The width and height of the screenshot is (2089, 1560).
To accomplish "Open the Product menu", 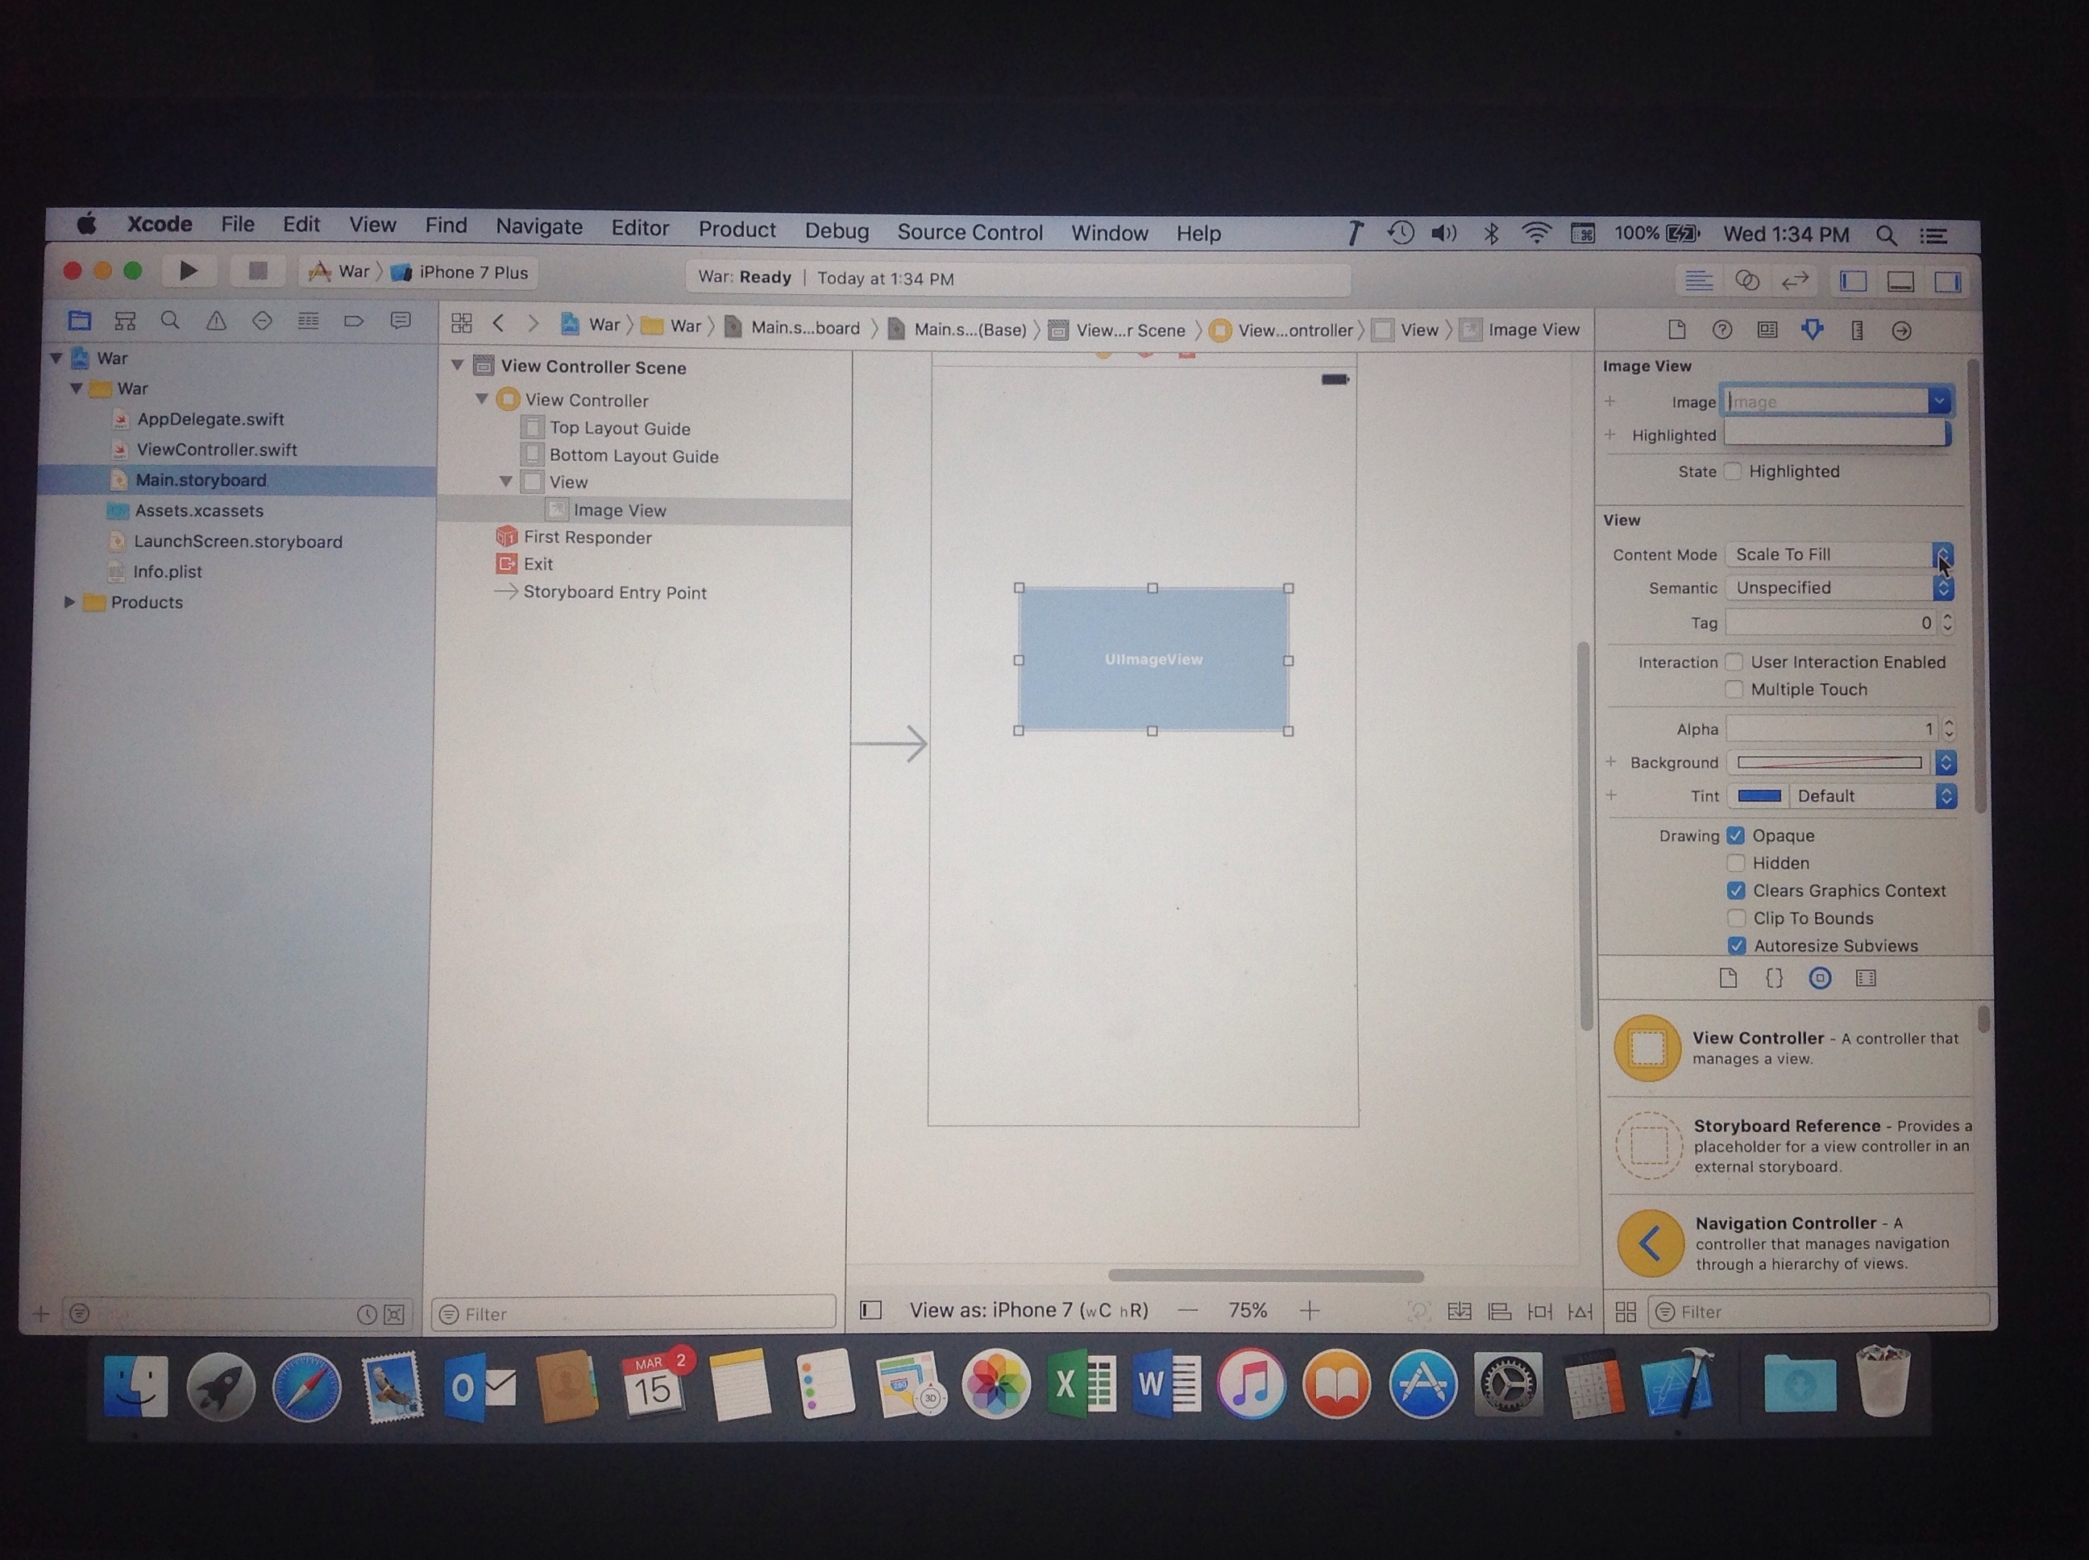I will click(x=737, y=230).
